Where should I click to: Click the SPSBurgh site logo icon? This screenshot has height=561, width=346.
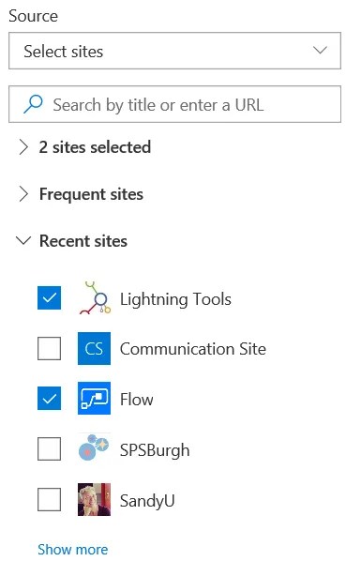pos(94,447)
